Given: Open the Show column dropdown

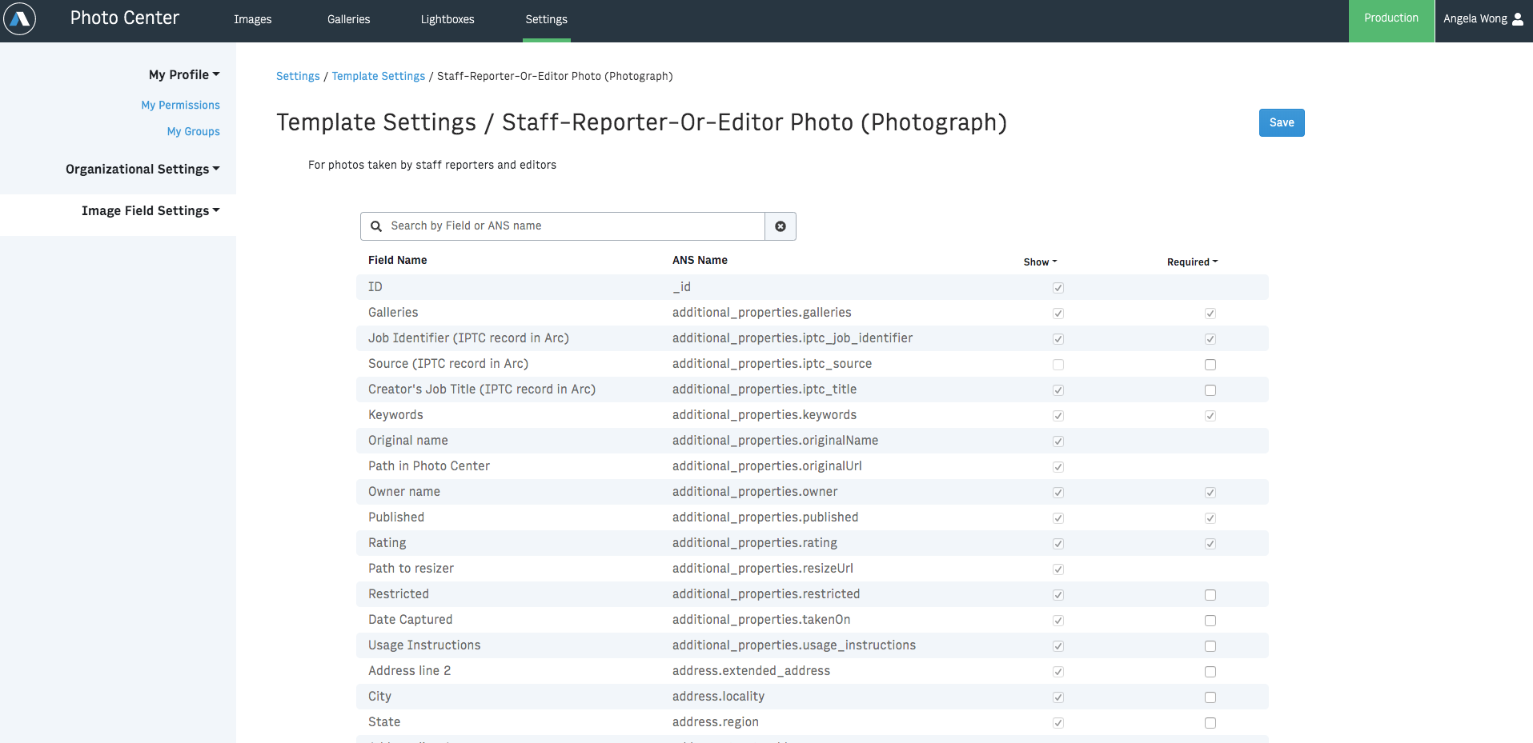Looking at the screenshot, I should click(x=1041, y=262).
